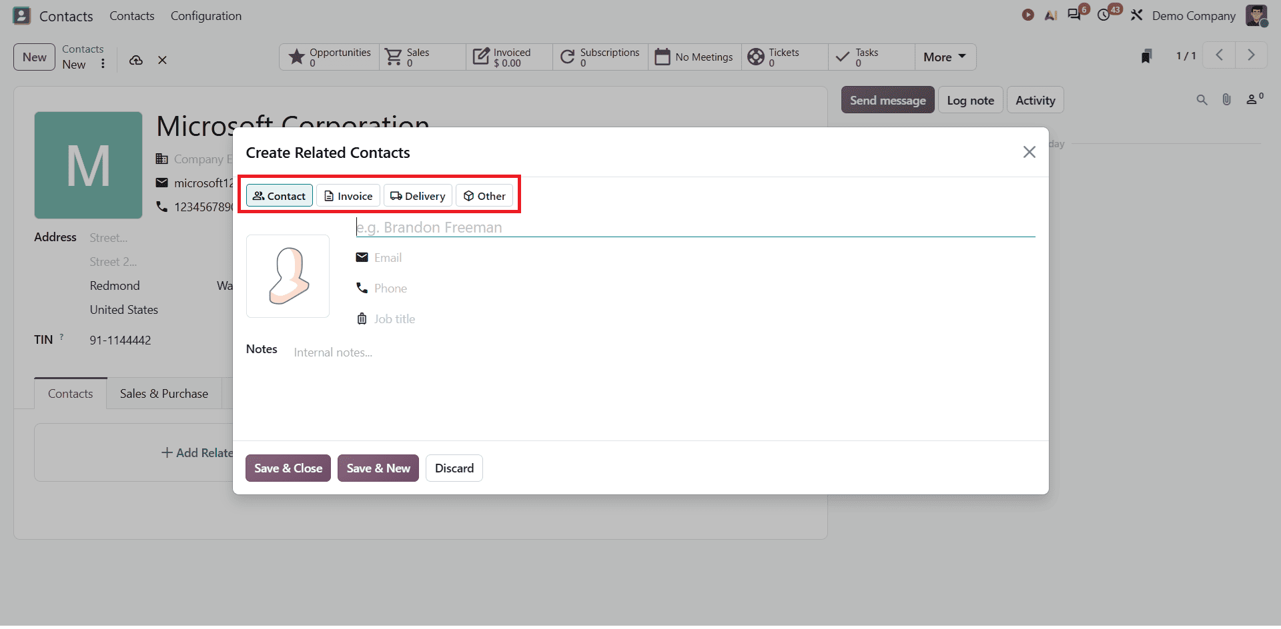Click the Microsoft Corporation M avatar
1281x629 pixels.
(88, 165)
